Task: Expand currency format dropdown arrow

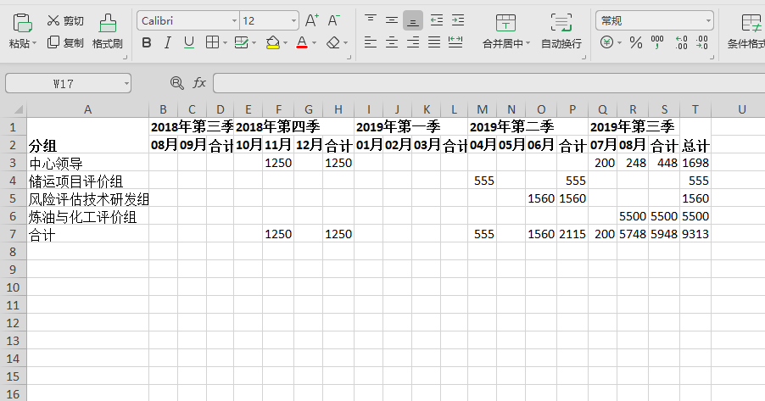Action: (x=620, y=43)
